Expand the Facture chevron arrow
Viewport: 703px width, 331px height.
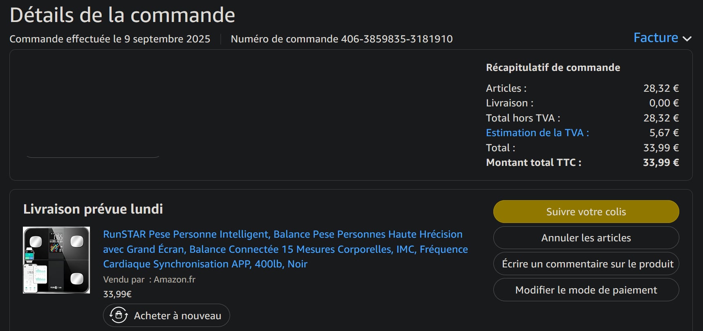click(687, 39)
